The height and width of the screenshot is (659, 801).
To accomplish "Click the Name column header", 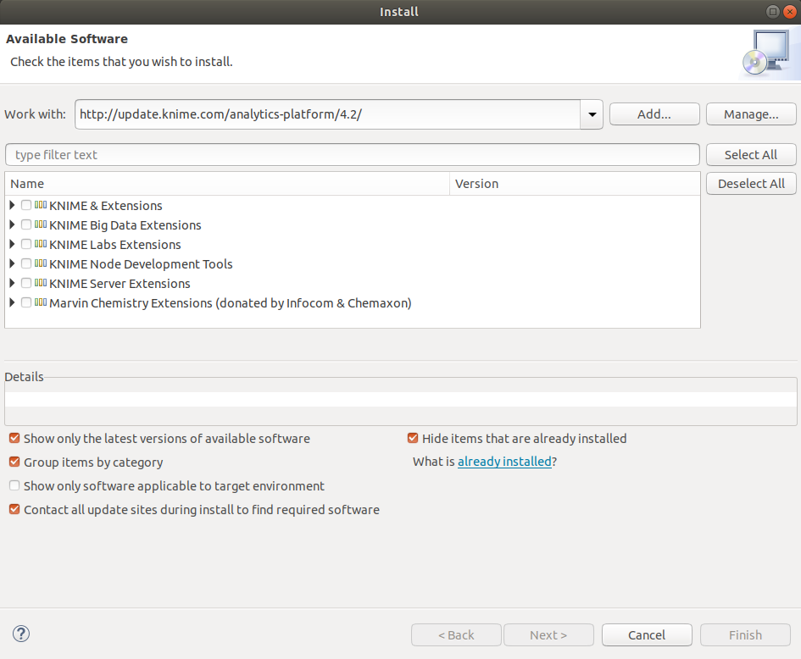I will [x=227, y=184].
